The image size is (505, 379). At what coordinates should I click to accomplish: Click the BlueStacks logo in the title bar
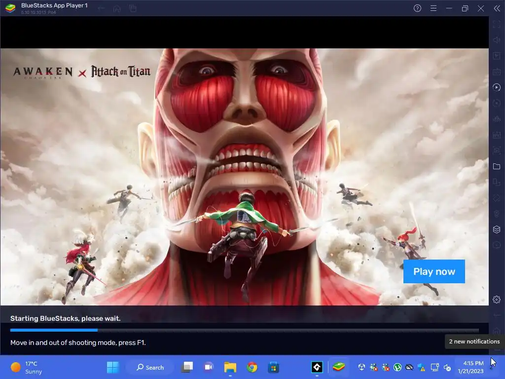pos(10,8)
